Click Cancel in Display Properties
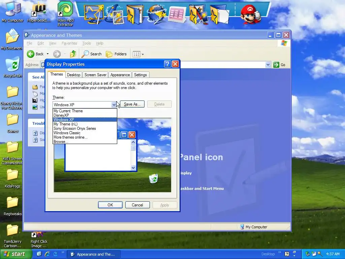 (137, 205)
